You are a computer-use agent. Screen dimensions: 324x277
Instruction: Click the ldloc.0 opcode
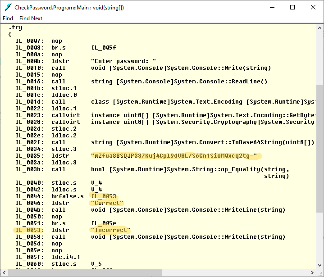[64, 95]
